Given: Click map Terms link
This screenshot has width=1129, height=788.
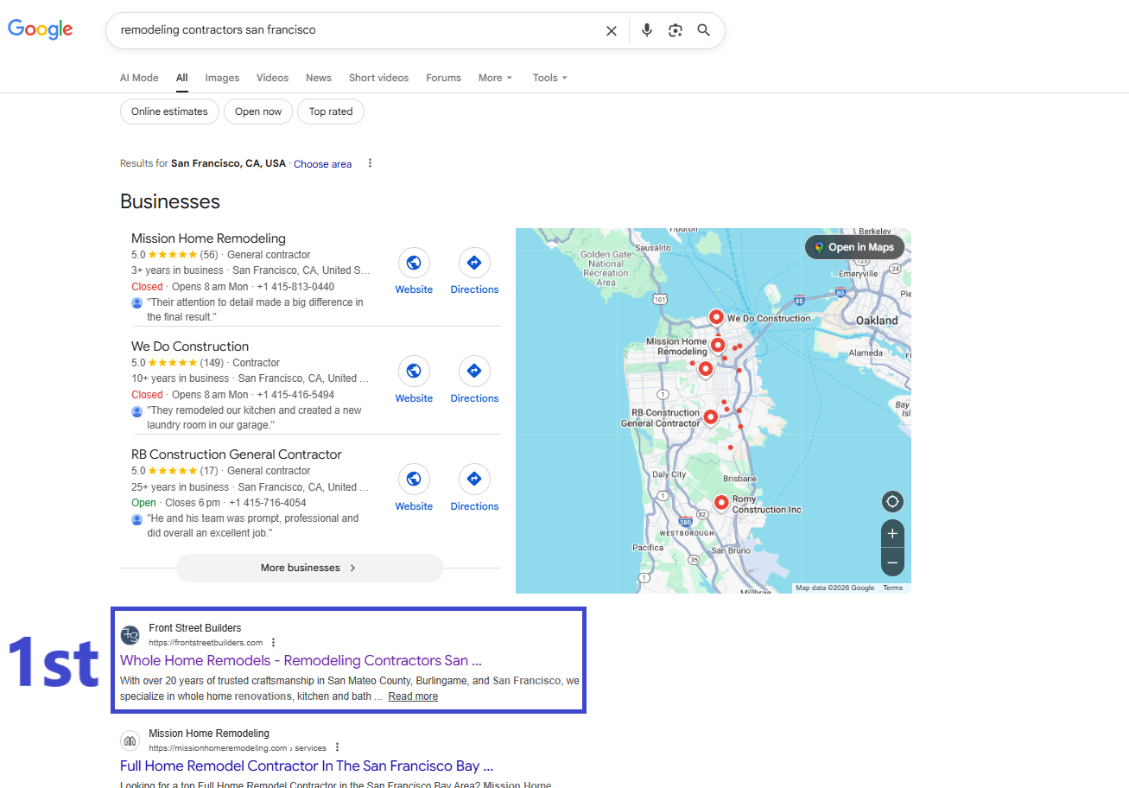Looking at the screenshot, I should [892, 588].
